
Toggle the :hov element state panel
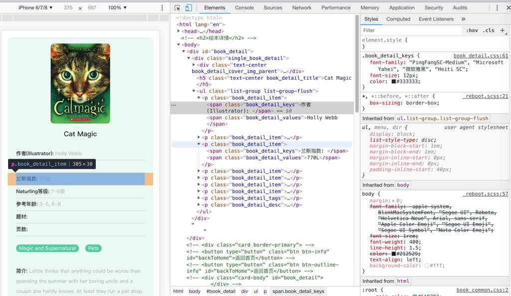coord(472,30)
